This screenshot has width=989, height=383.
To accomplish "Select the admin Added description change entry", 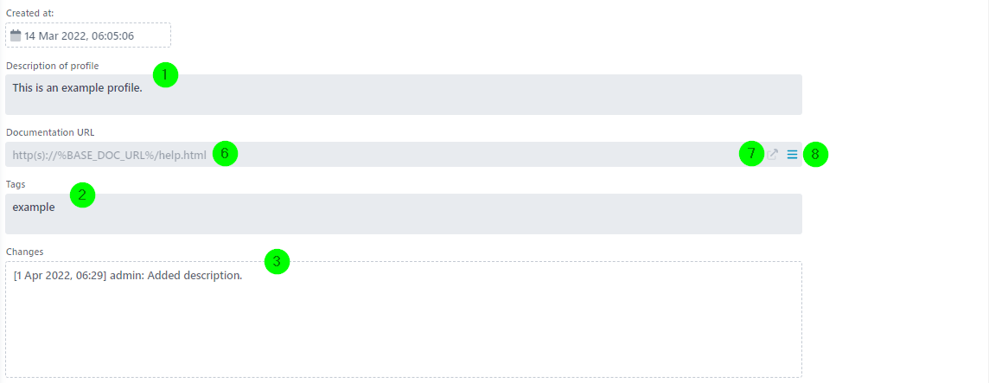I will 127,276.
